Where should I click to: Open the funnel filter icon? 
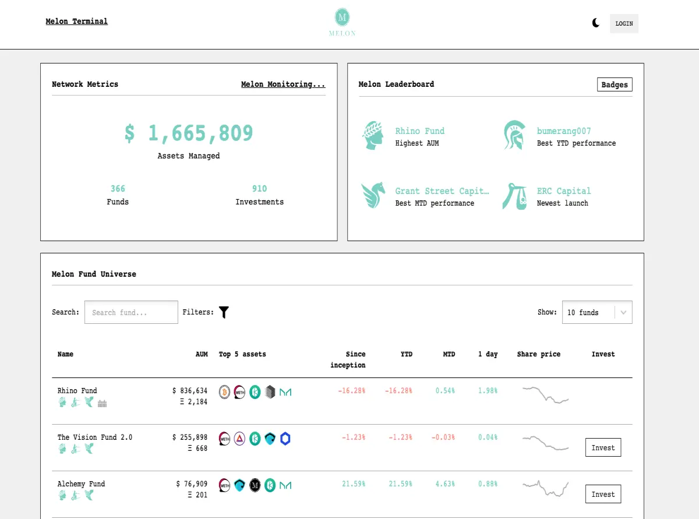224,312
